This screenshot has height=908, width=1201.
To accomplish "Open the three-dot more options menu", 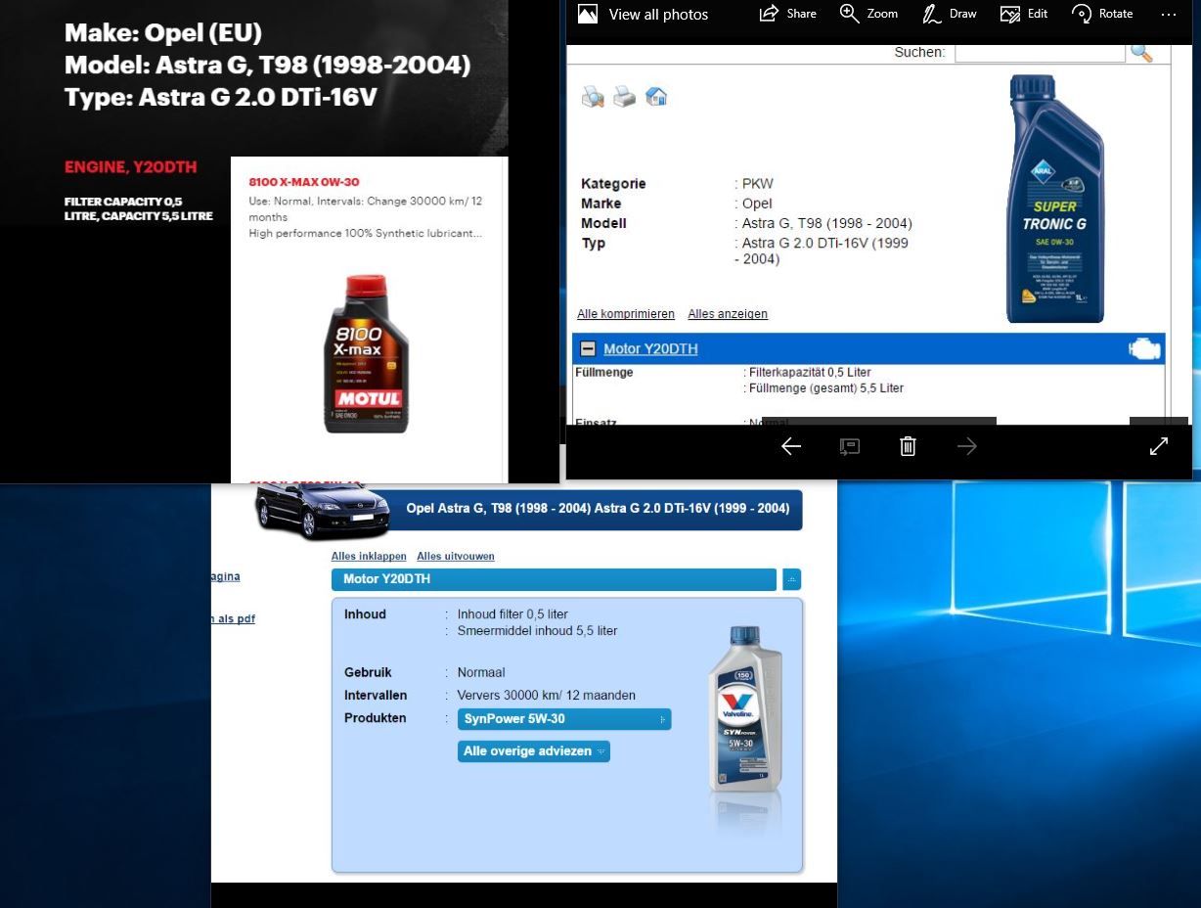I will pyautogui.click(x=1169, y=14).
